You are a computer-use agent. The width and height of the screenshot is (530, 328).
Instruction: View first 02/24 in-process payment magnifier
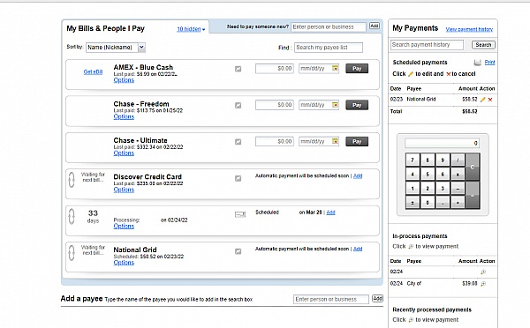coord(483,272)
